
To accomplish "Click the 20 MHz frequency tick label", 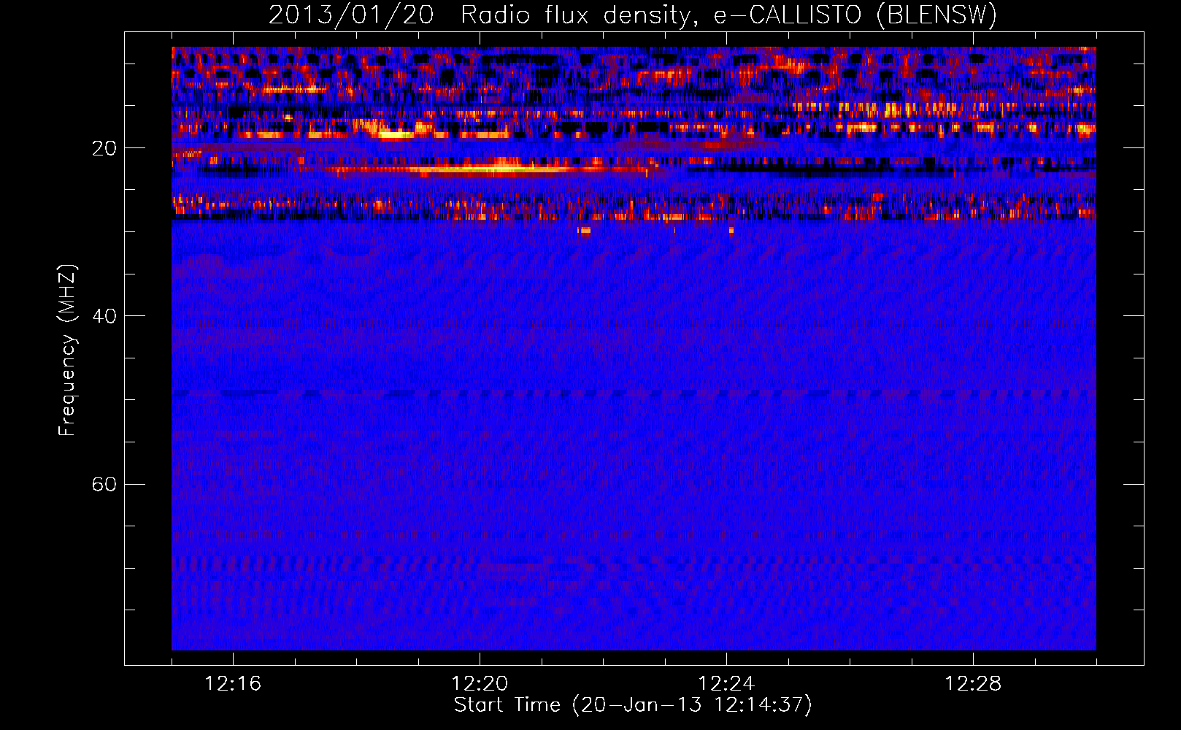I will coord(104,148).
